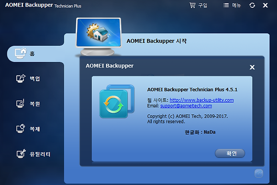Image resolution: width=277 pixels, height=185 pixels.
Task: Go to the 복원 tab label
Action: [x=35, y=104]
